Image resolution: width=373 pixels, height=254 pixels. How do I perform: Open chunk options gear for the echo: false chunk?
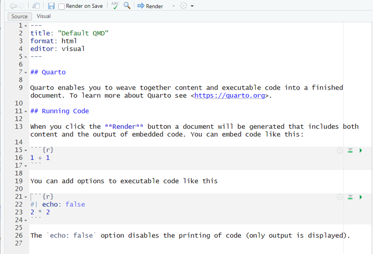[x=340, y=197]
